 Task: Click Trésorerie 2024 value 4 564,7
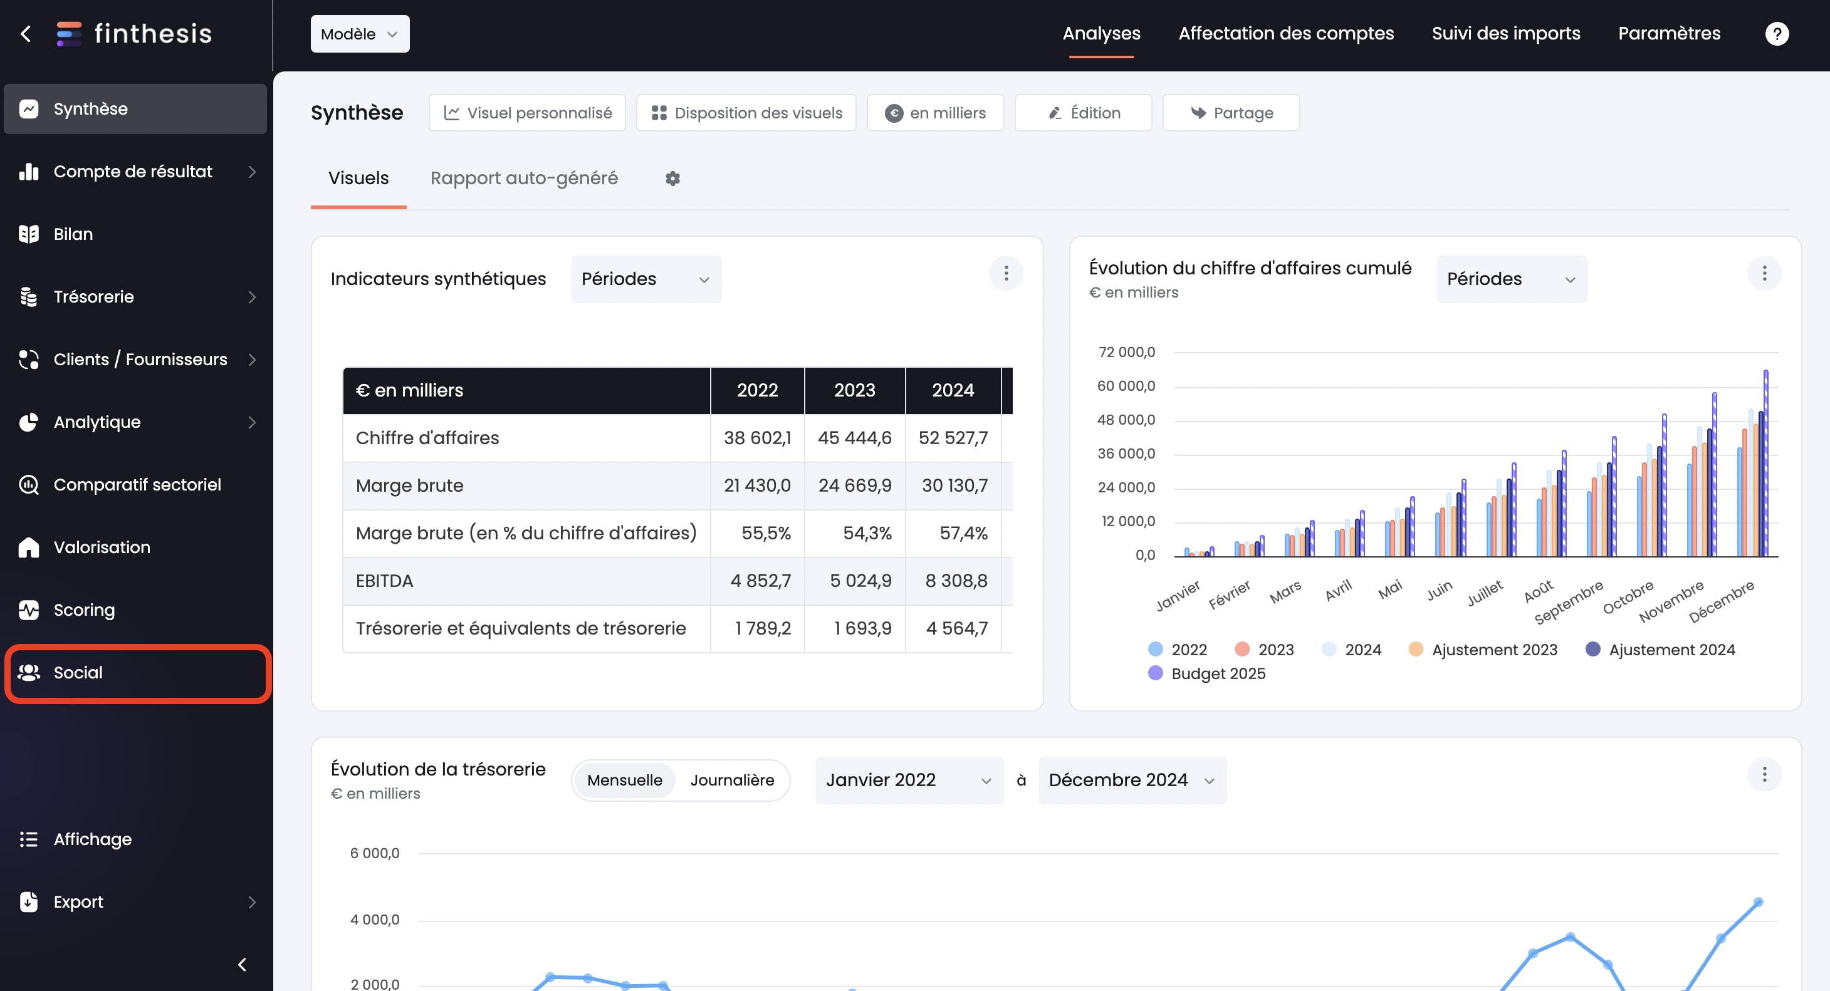point(956,628)
